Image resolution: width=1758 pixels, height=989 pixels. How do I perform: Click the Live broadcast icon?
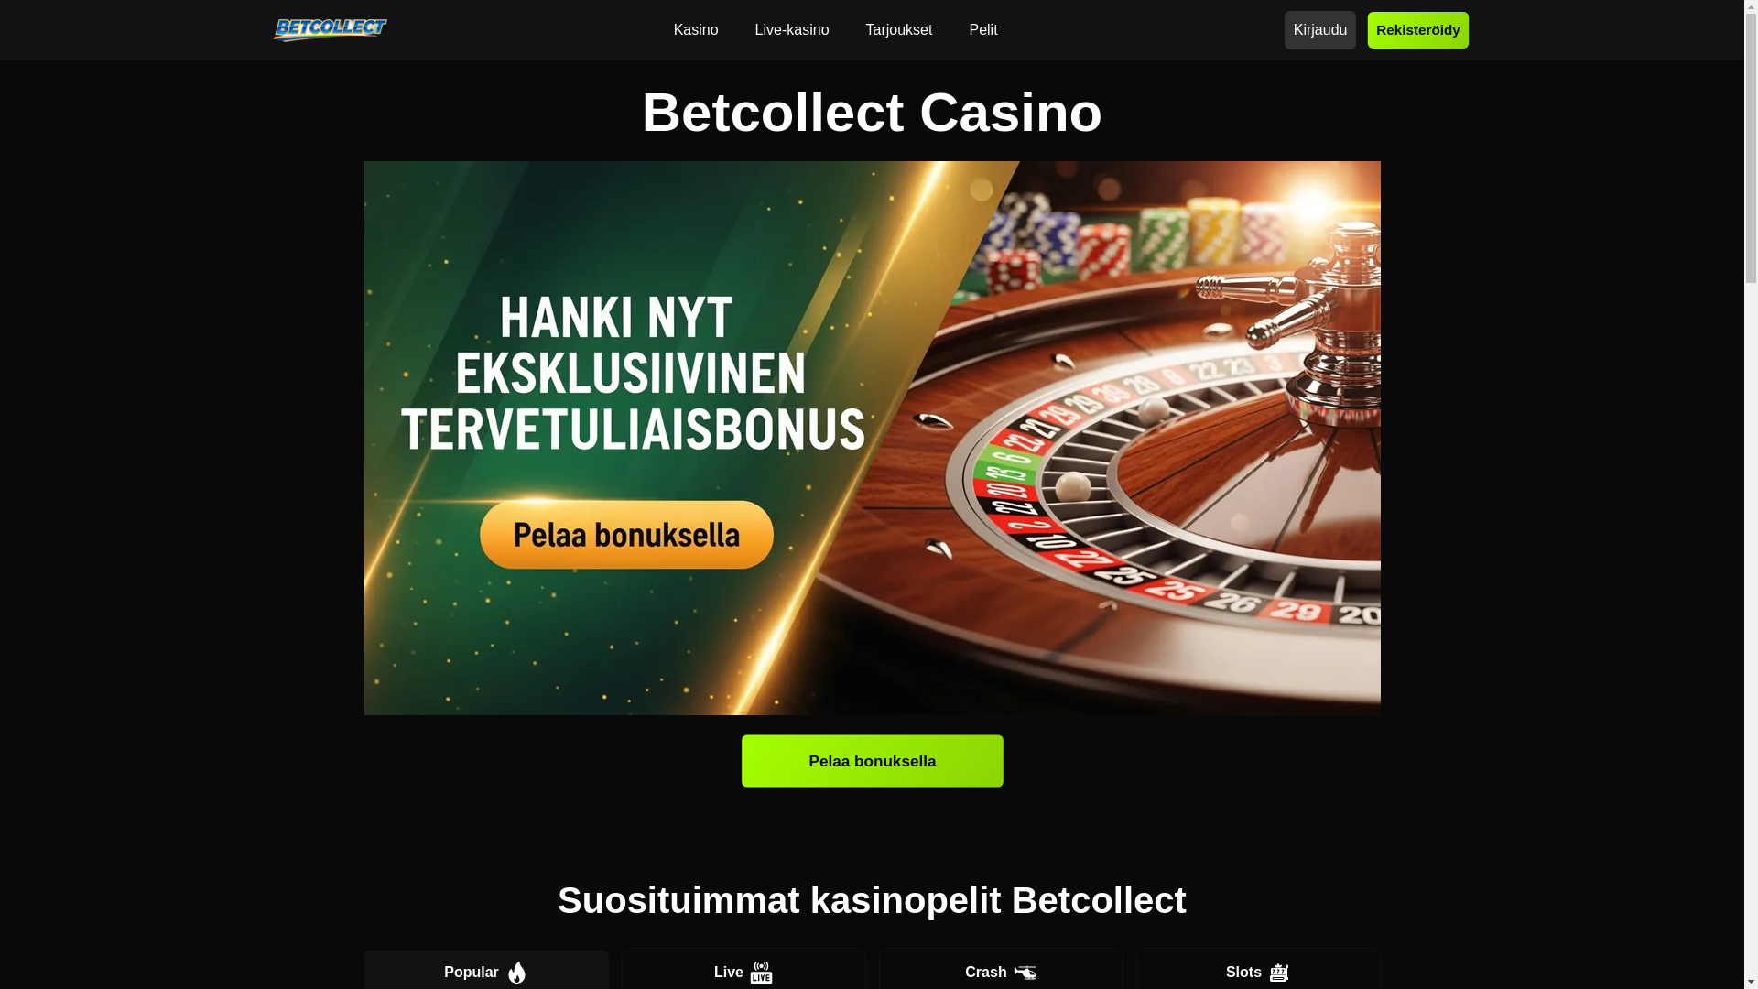762,972
